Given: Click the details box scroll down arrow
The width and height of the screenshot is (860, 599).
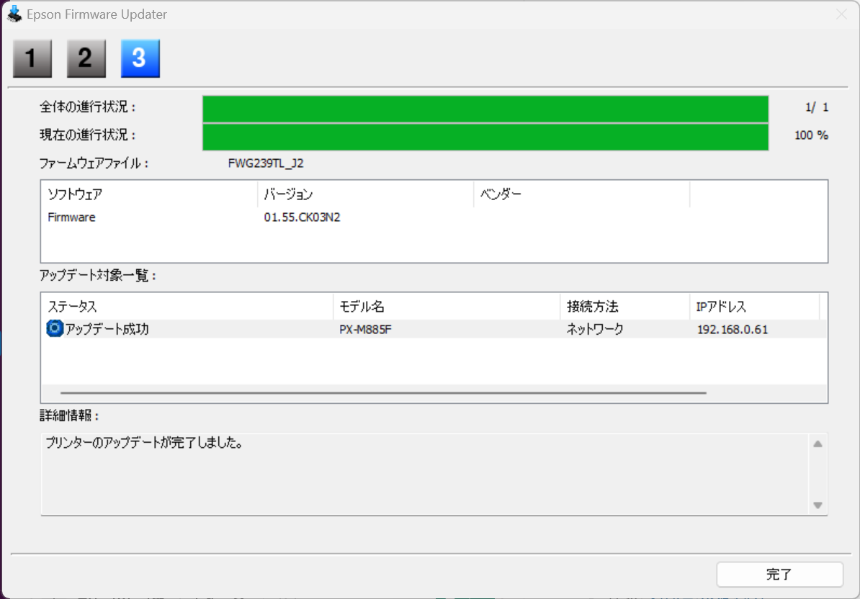Looking at the screenshot, I should pos(818,505).
